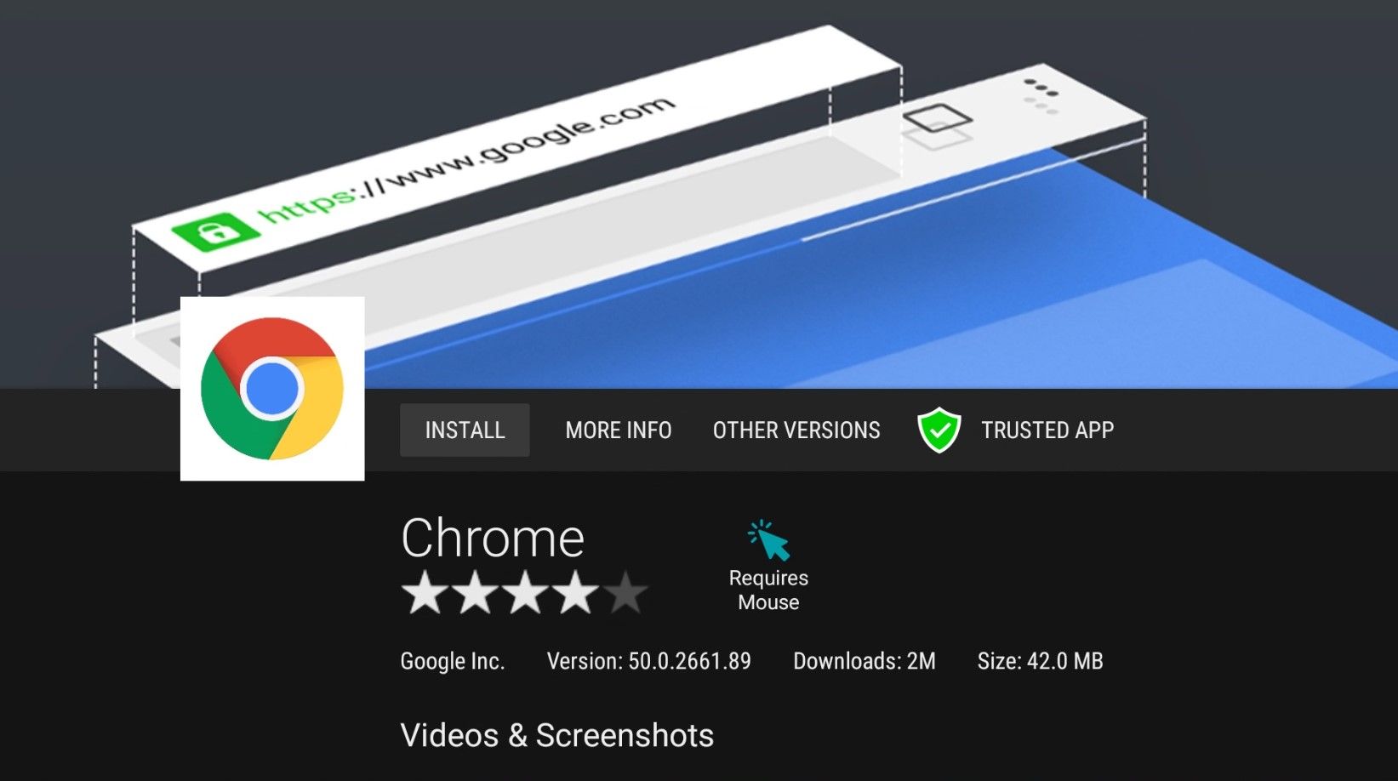Toggle the Trusted App verification badge
1398x781 pixels.
click(x=938, y=430)
